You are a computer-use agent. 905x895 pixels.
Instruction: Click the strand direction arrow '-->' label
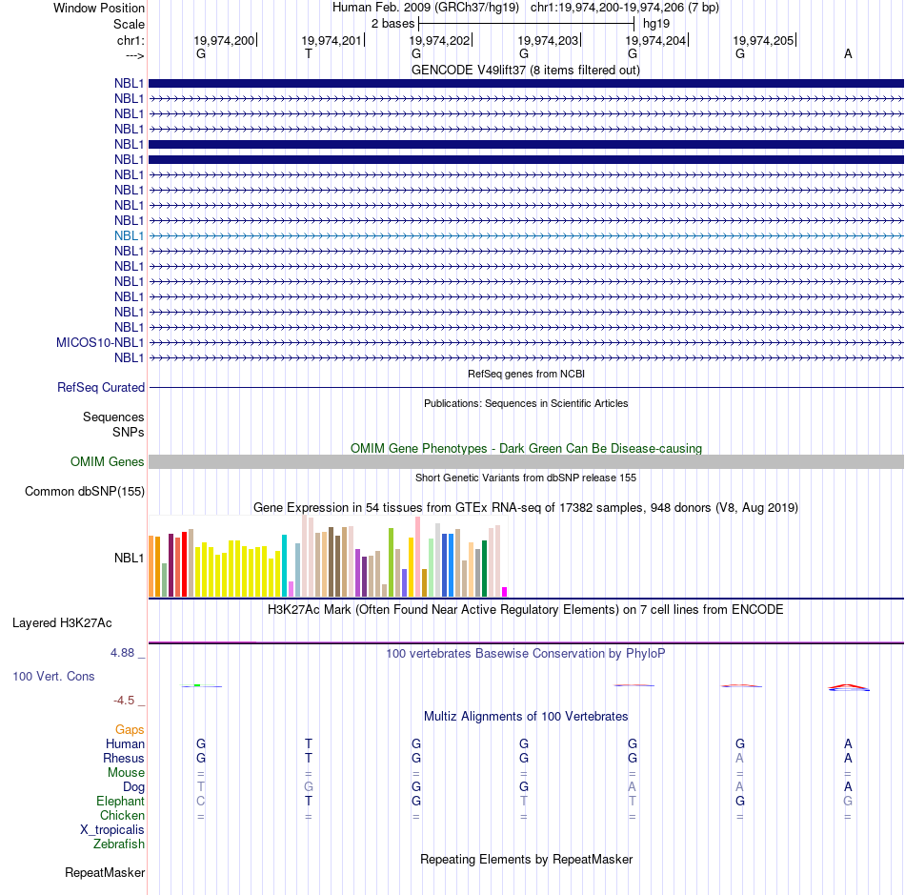tap(135, 56)
